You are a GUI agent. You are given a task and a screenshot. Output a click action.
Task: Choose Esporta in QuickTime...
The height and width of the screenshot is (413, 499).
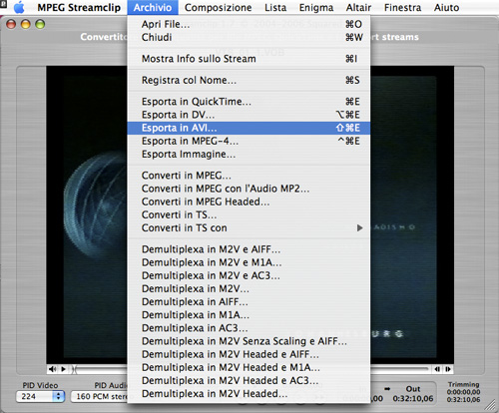point(249,102)
